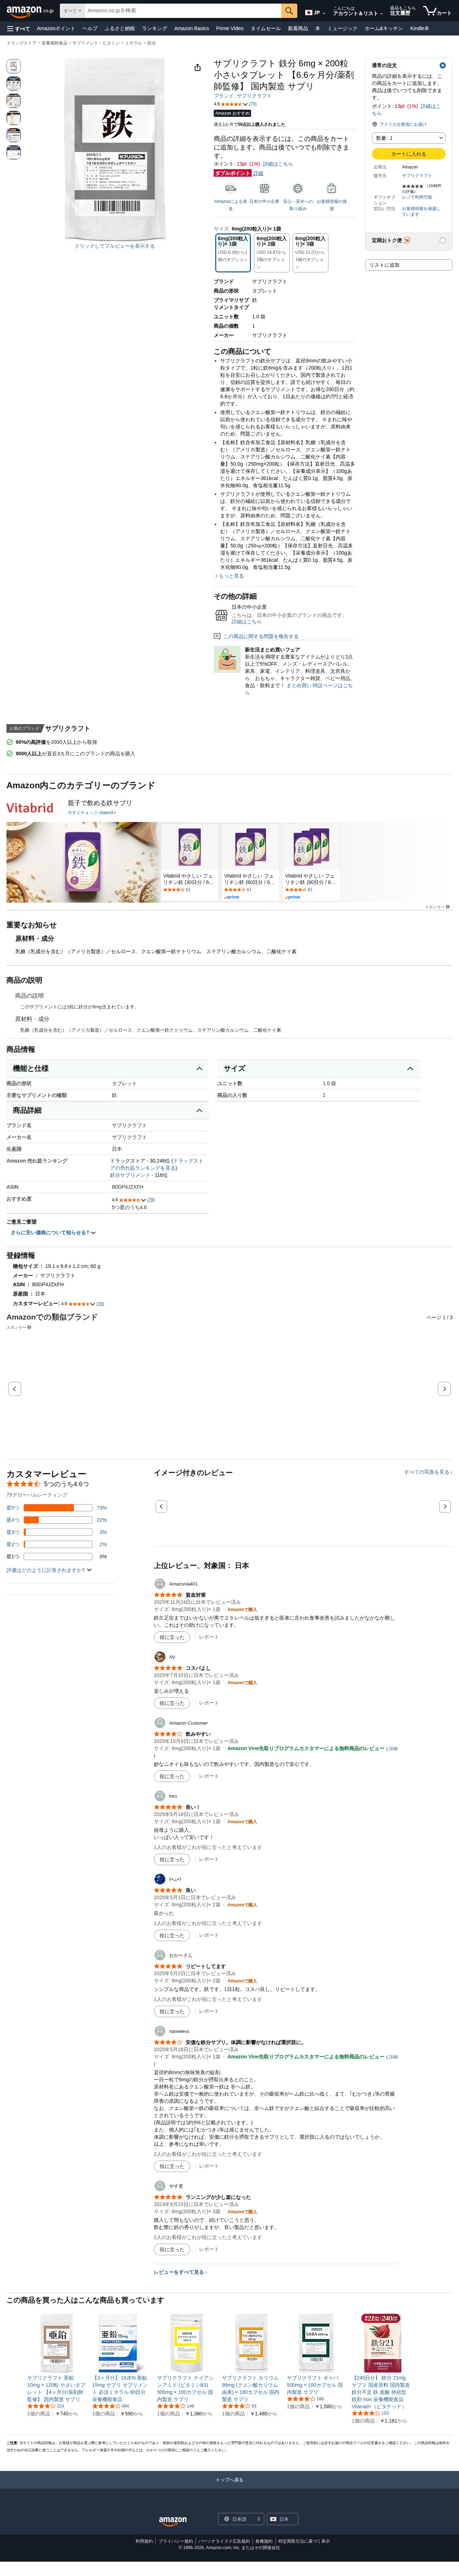This screenshot has height=2576, width=459.
Task: Show previous image reviews with left arrow
Action: (x=161, y=1506)
